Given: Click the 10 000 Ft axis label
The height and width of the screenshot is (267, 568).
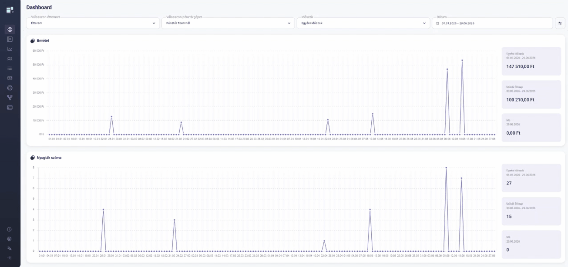Looking at the screenshot, I should click(x=38, y=120).
